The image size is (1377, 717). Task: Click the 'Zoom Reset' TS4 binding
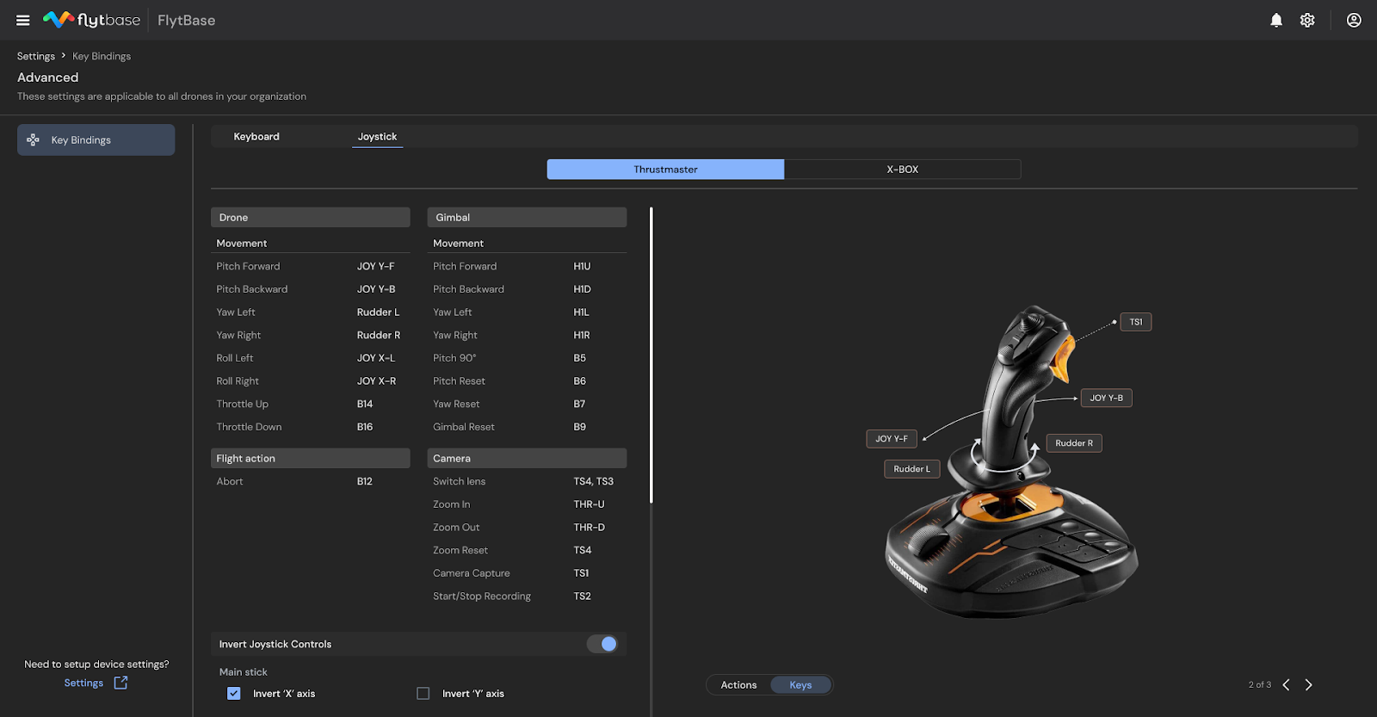[x=583, y=551]
